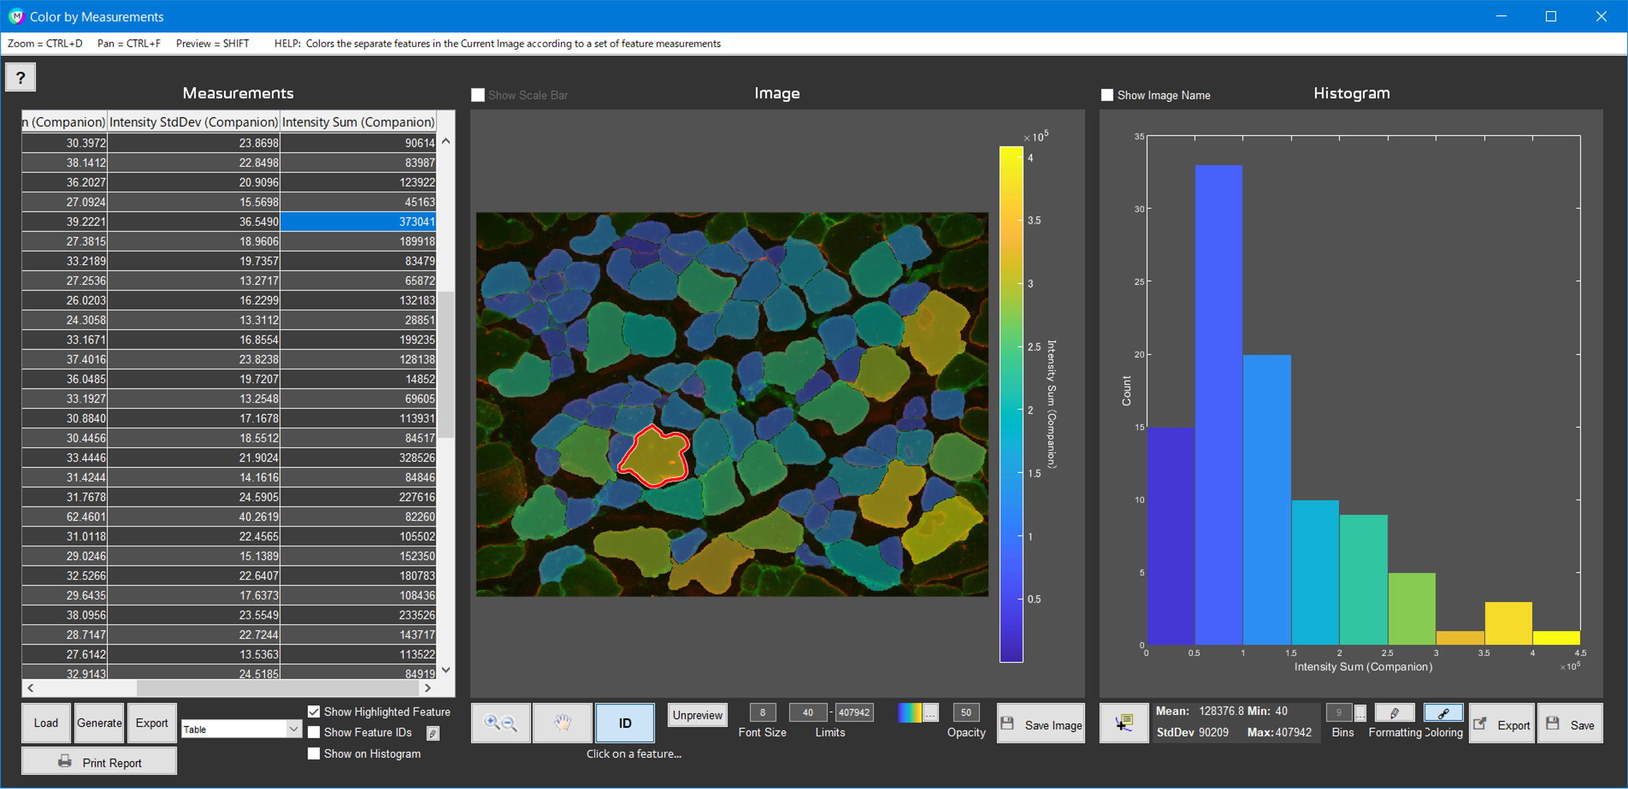Open the question mark help button
Viewport: 1628px width, 789px height.
(x=20, y=77)
